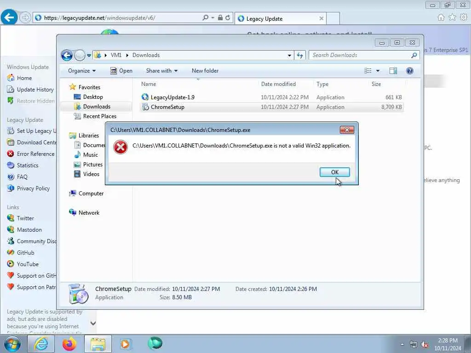The height and width of the screenshot is (353, 471).
Task: Select Computer in the navigation pane
Action: click(x=91, y=194)
